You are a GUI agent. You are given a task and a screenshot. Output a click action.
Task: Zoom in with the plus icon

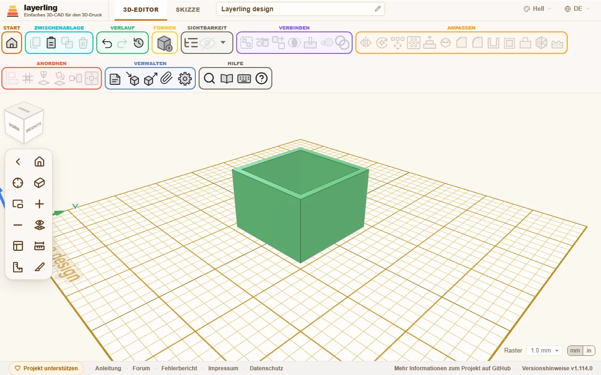[x=39, y=204]
